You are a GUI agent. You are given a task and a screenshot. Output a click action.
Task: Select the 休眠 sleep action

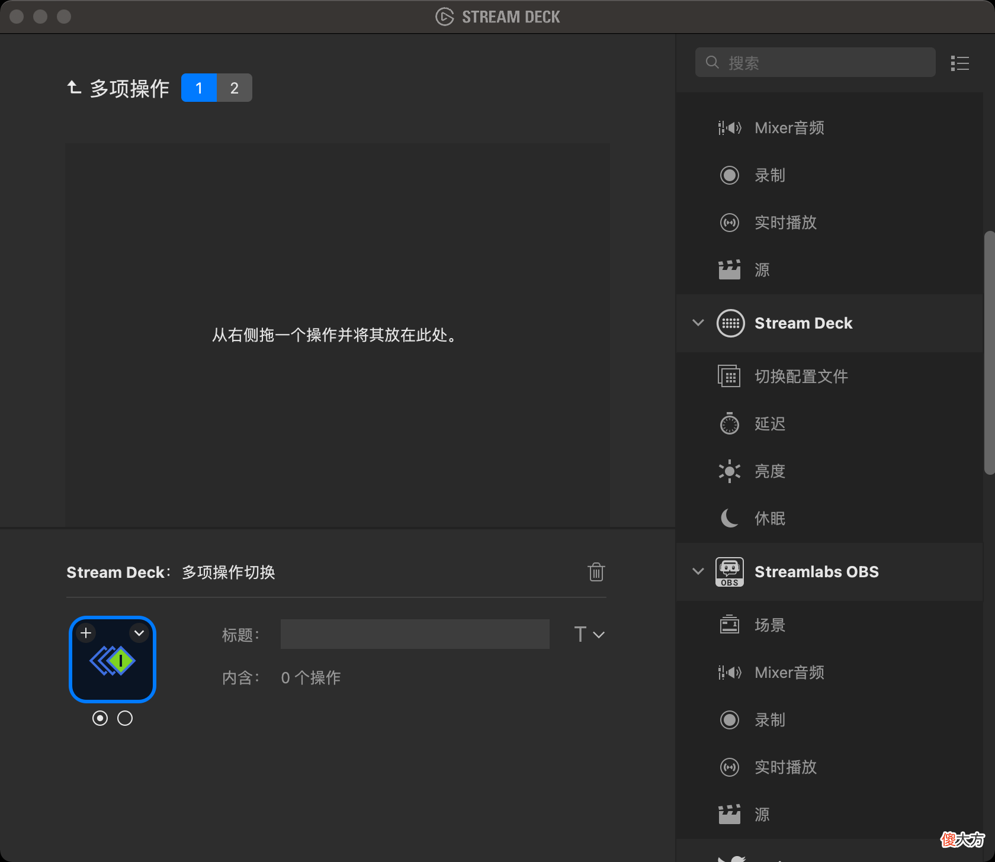click(829, 519)
